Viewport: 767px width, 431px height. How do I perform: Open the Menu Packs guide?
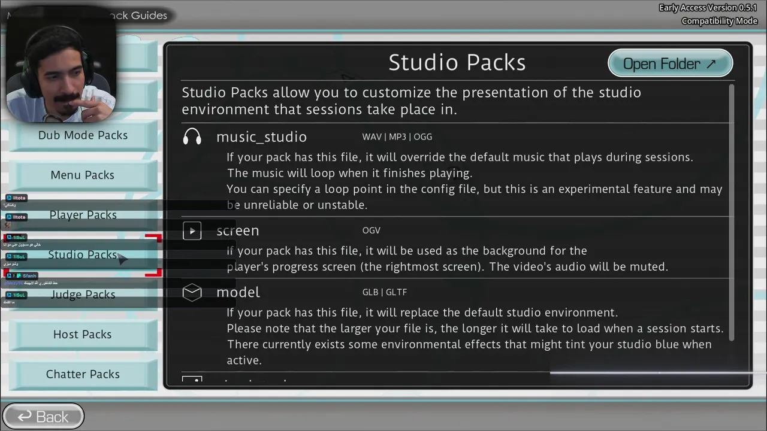click(83, 175)
